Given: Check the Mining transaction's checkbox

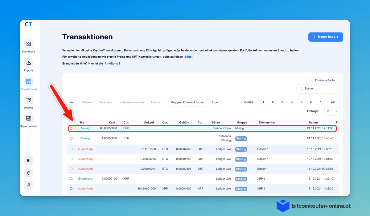Looking at the screenshot, I should pyautogui.click(x=71, y=128).
